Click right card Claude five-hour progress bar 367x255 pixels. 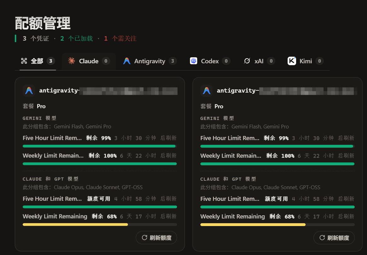tap(277, 207)
